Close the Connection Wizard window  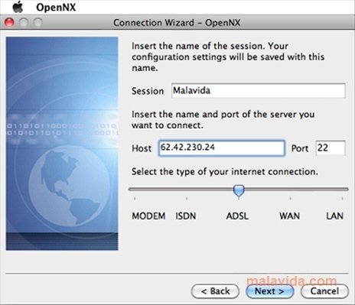[x=9, y=23]
